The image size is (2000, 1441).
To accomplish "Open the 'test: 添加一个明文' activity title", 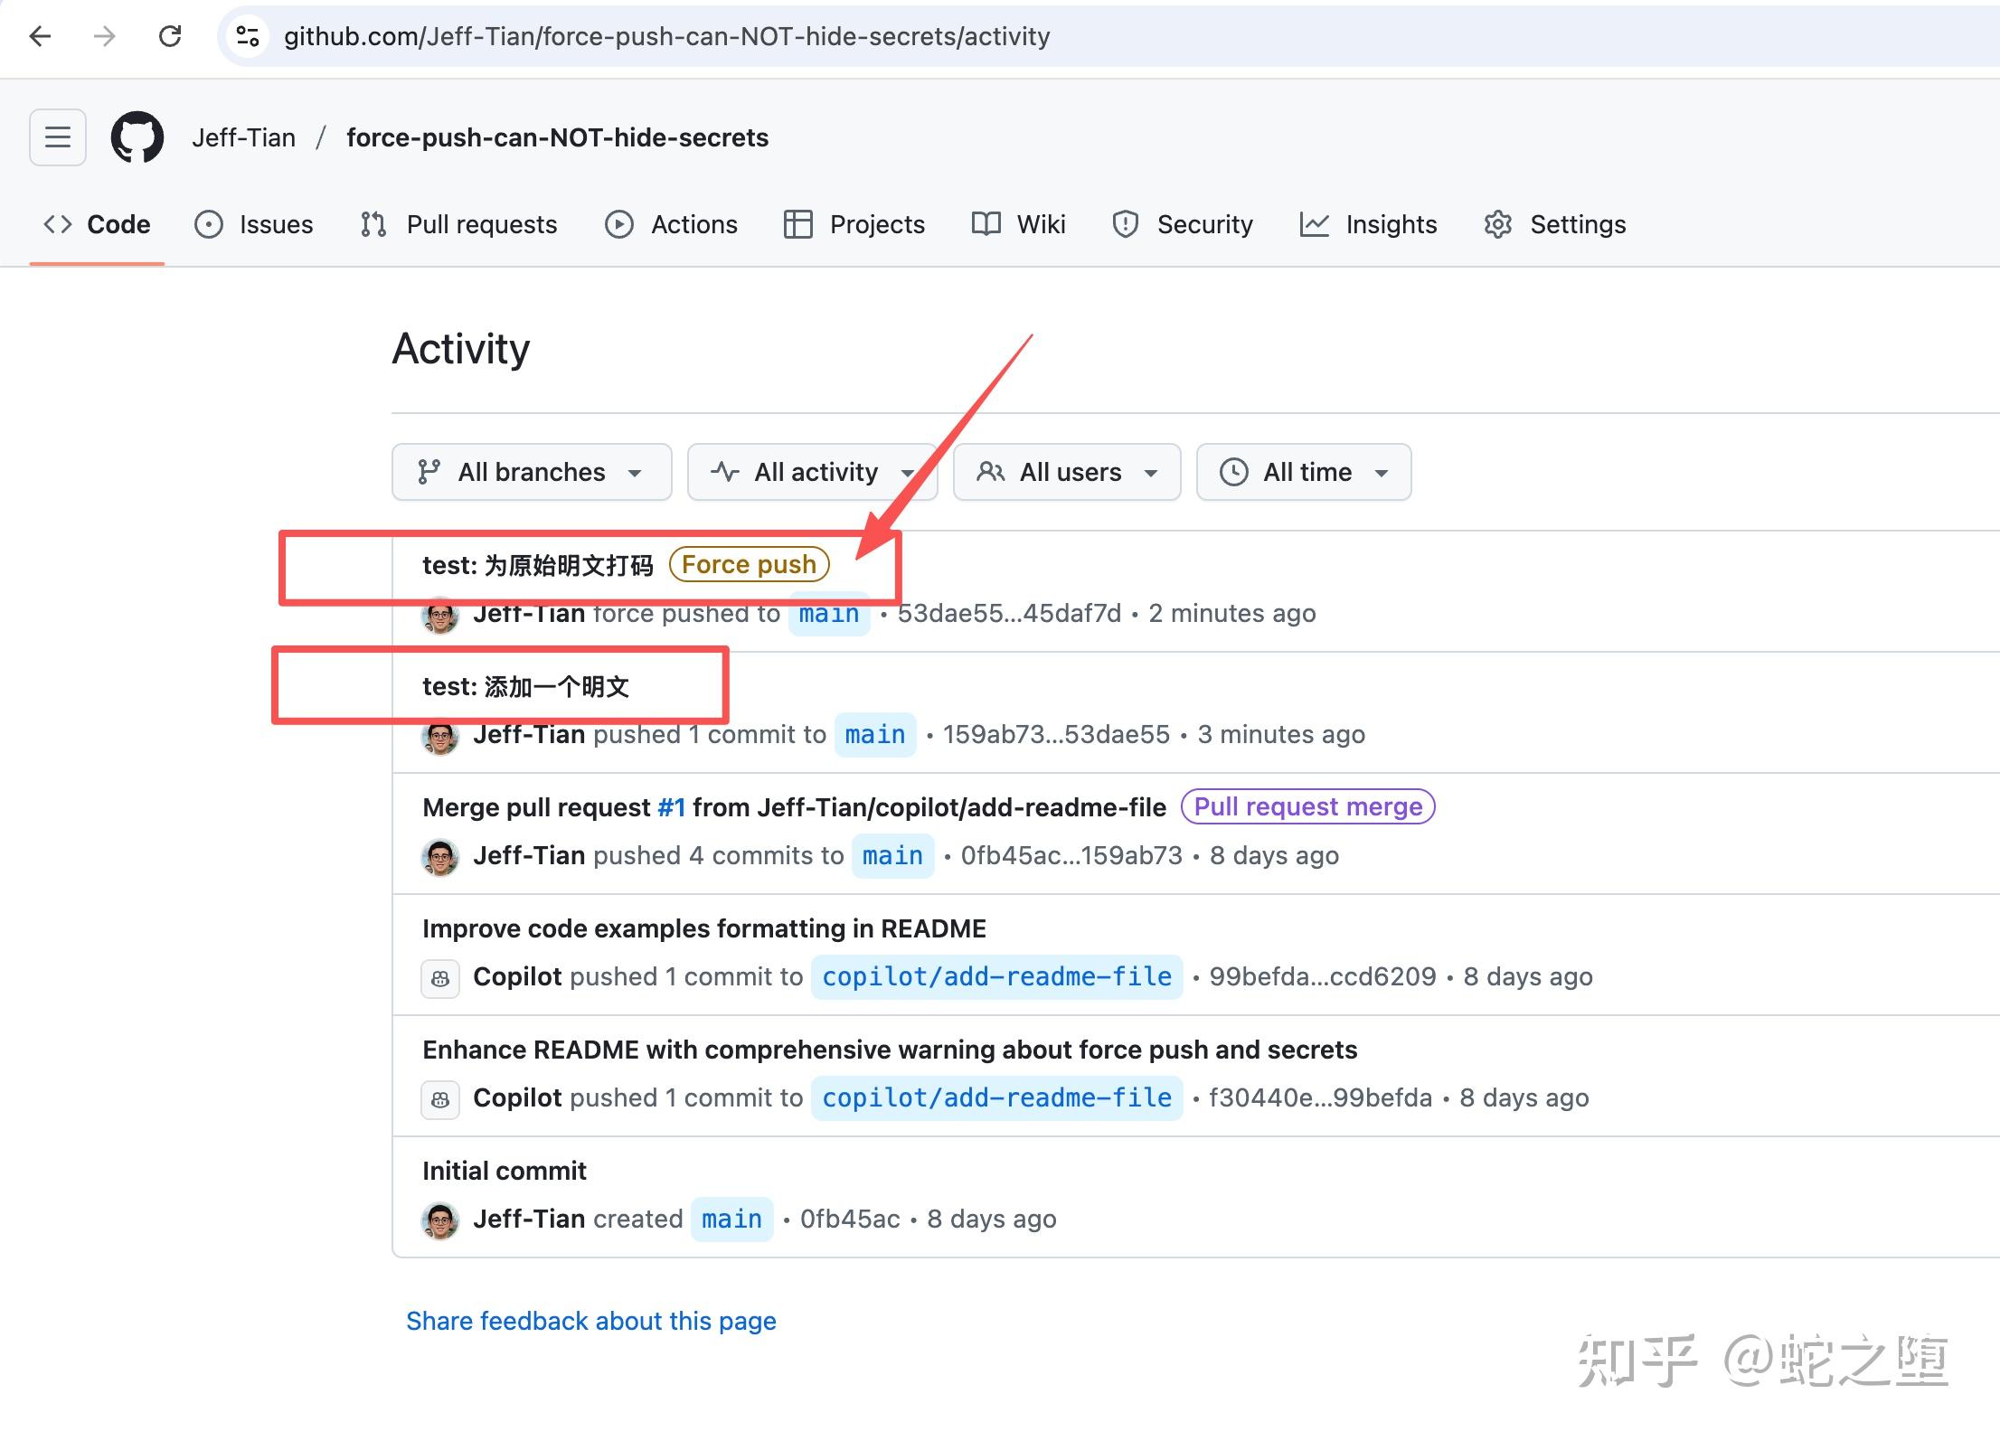I will pos(525,686).
